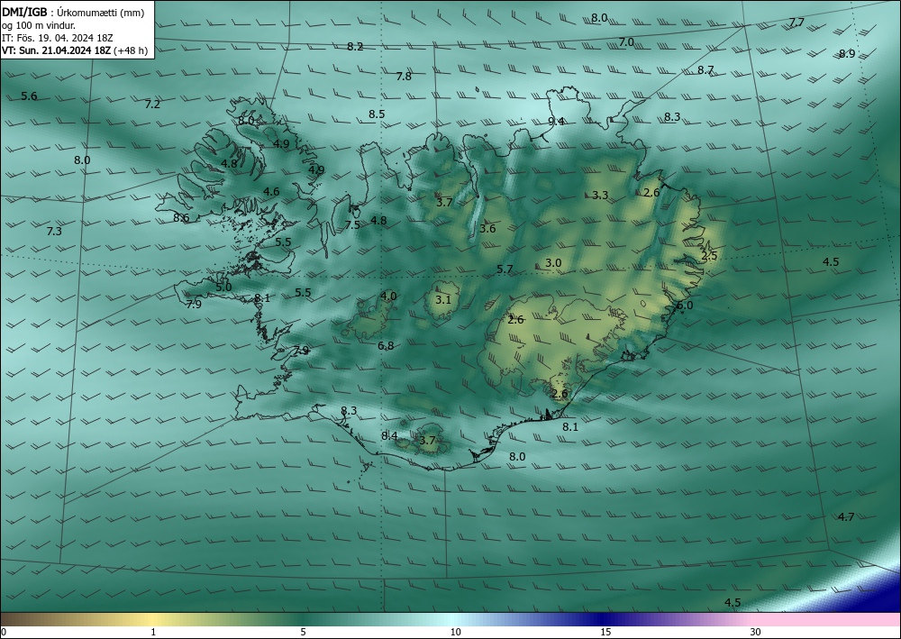
Task: Select the 5 tick on the color scale
Action: pos(303,632)
